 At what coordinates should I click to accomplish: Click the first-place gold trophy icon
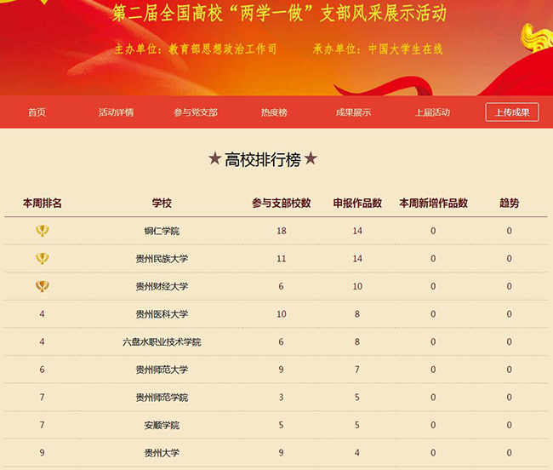point(42,231)
